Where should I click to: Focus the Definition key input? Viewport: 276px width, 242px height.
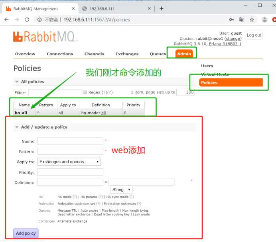point(70,182)
